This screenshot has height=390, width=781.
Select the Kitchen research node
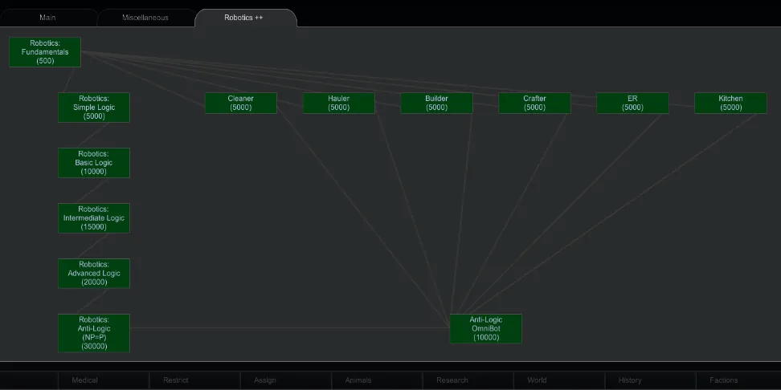730,103
